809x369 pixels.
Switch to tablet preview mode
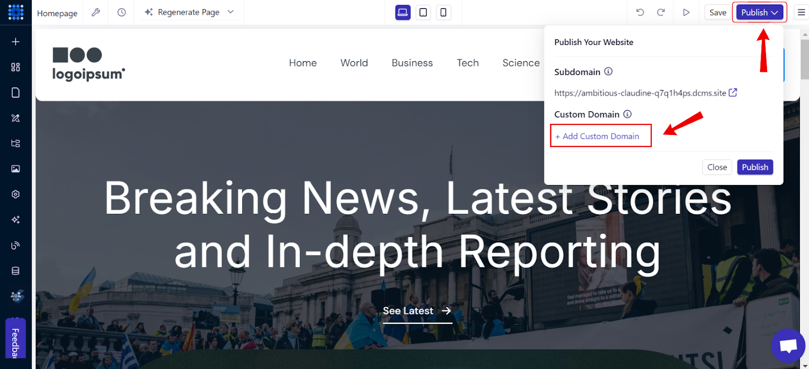pos(423,12)
